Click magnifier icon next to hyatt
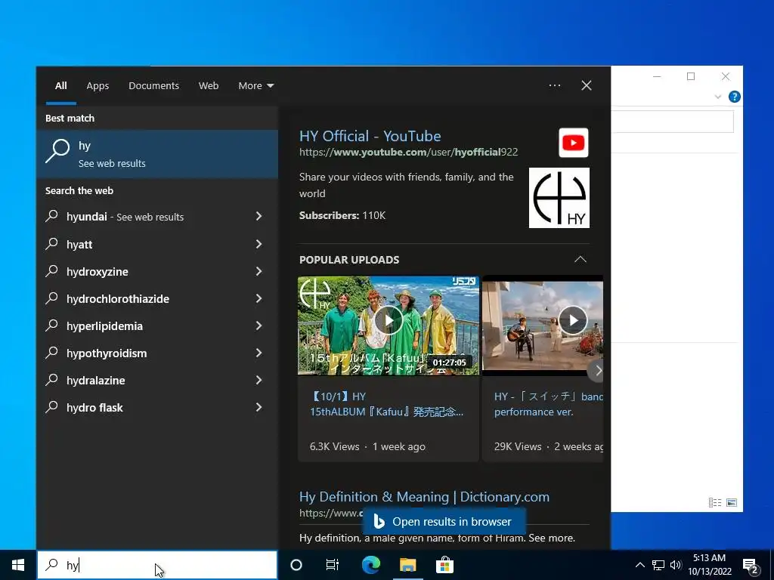Screen dimensions: 774x580 pyautogui.click(x=51, y=244)
